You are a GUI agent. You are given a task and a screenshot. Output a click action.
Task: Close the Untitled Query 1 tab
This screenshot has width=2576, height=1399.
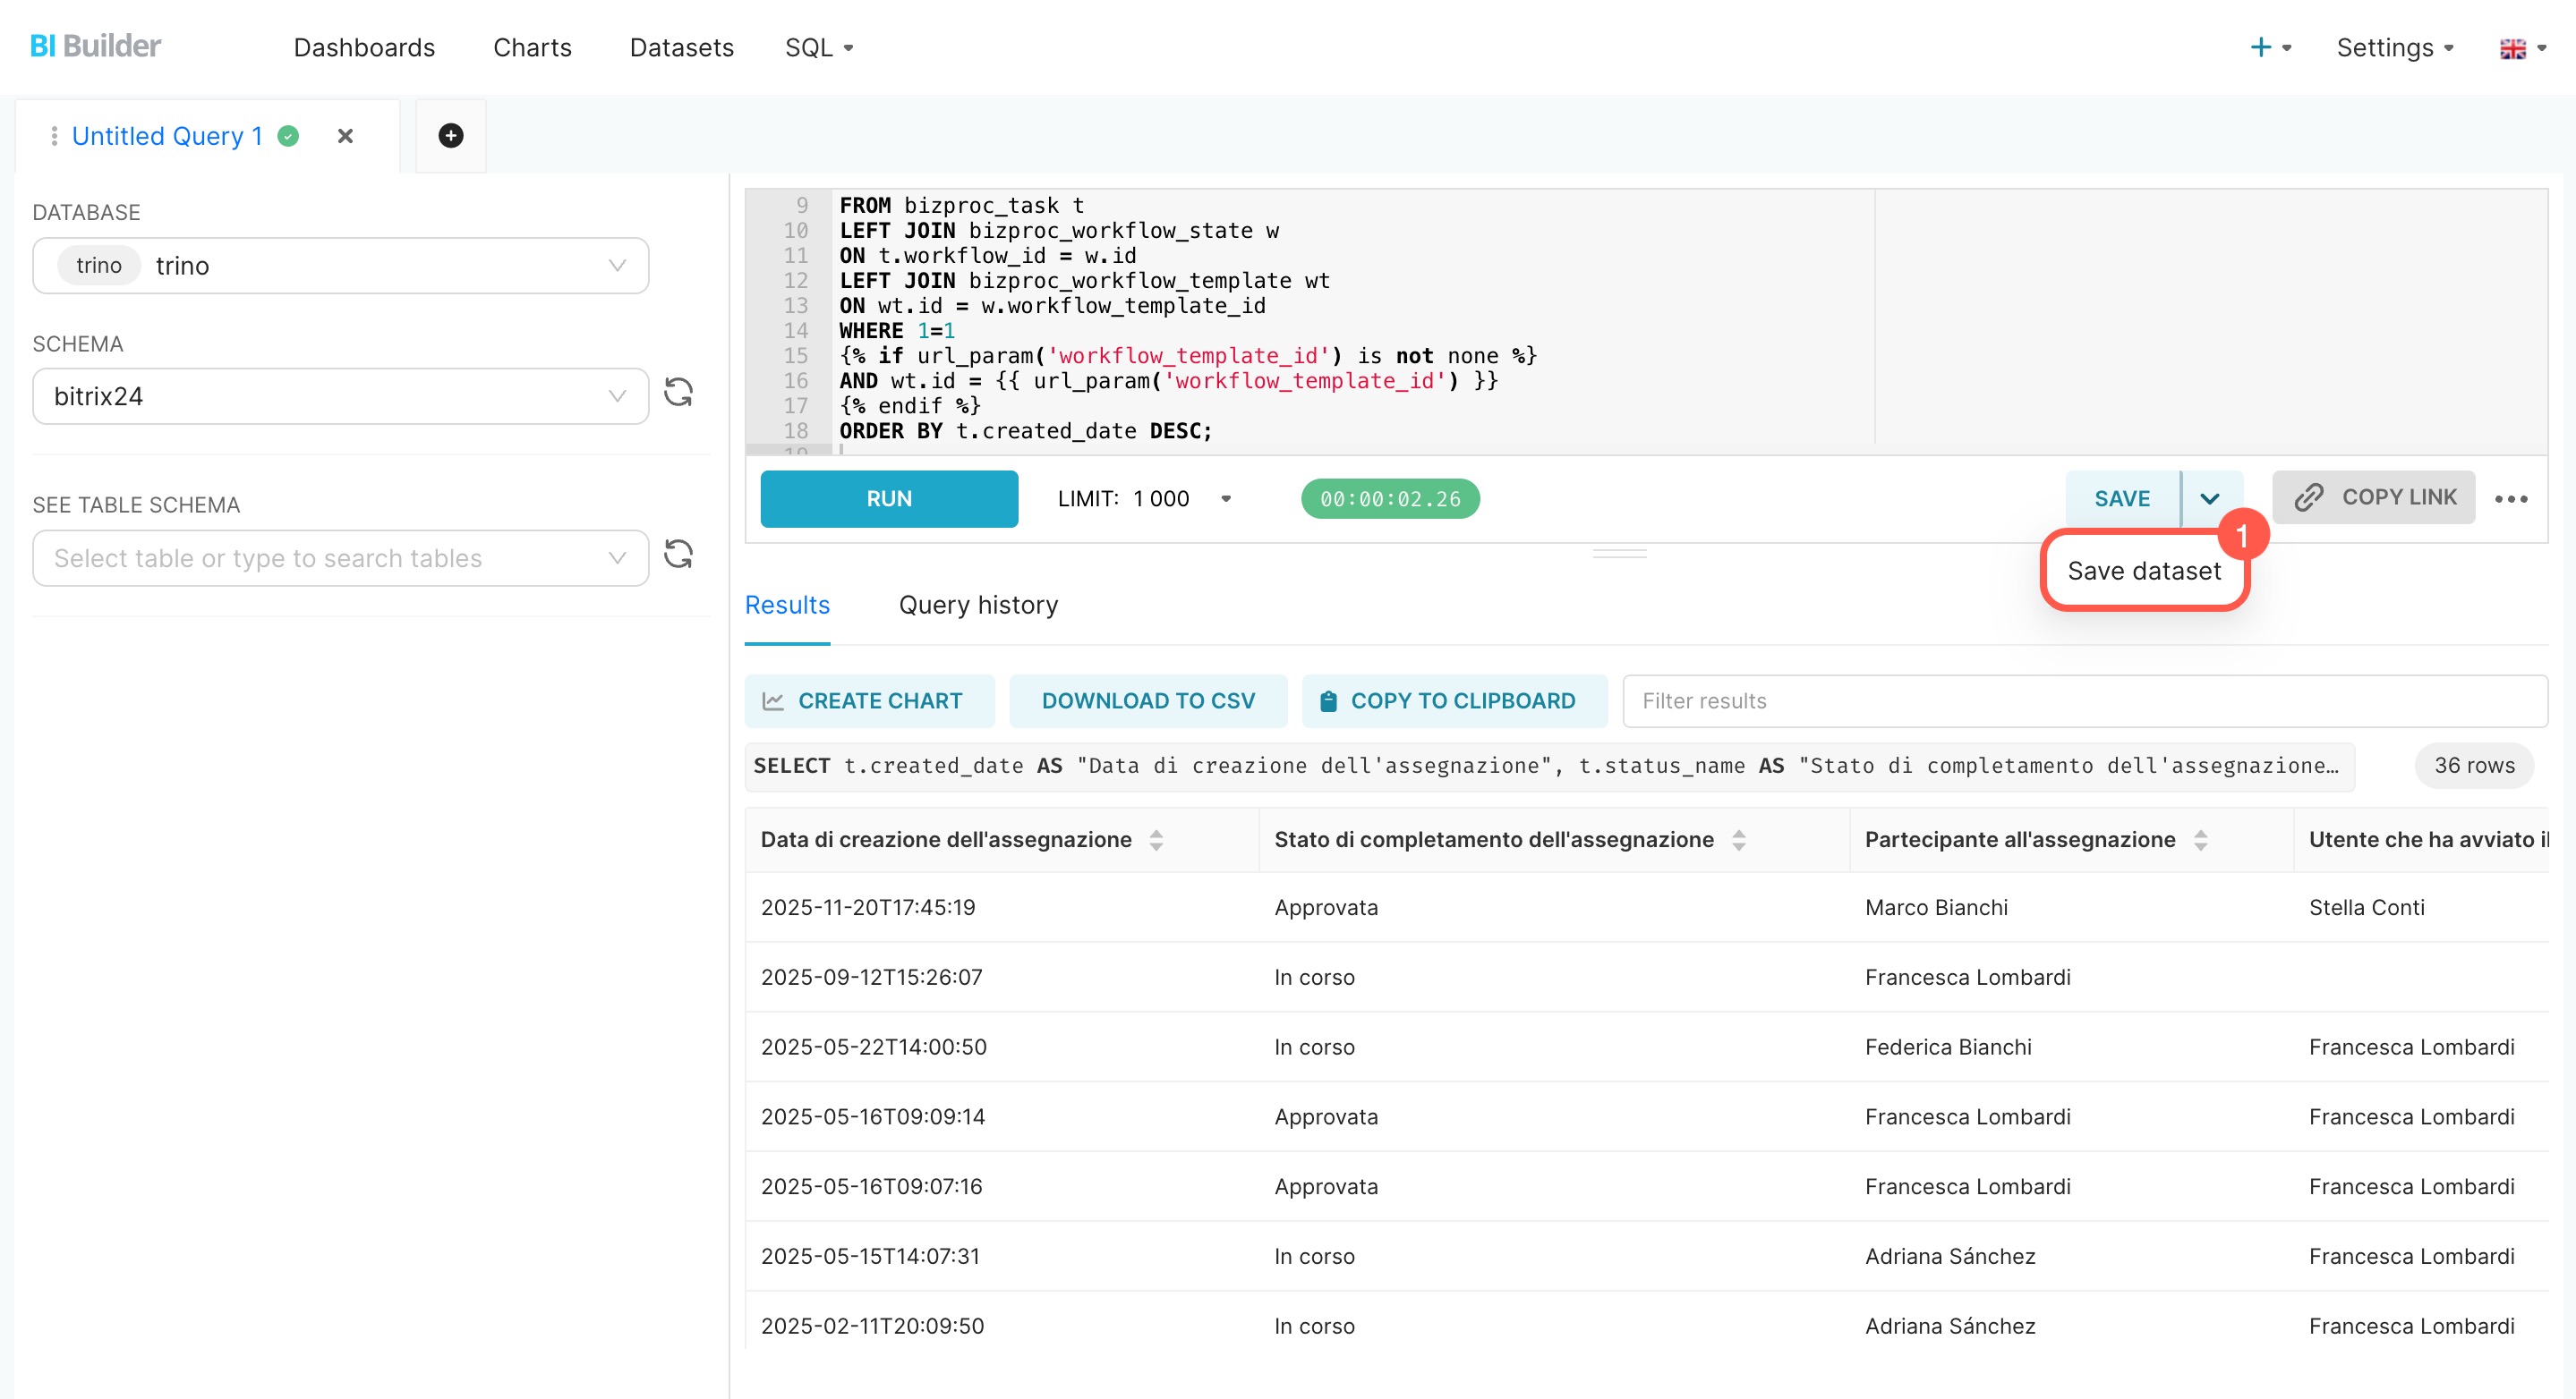click(345, 136)
